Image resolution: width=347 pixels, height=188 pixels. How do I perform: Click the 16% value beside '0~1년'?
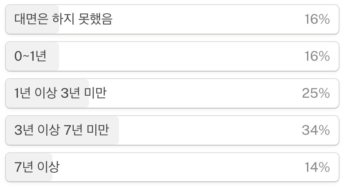pyautogui.click(x=317, y=56)
